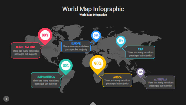Select the purple 50% Australia pin
The height and width of the screenshot is (105, 186).
click(141, 72)
